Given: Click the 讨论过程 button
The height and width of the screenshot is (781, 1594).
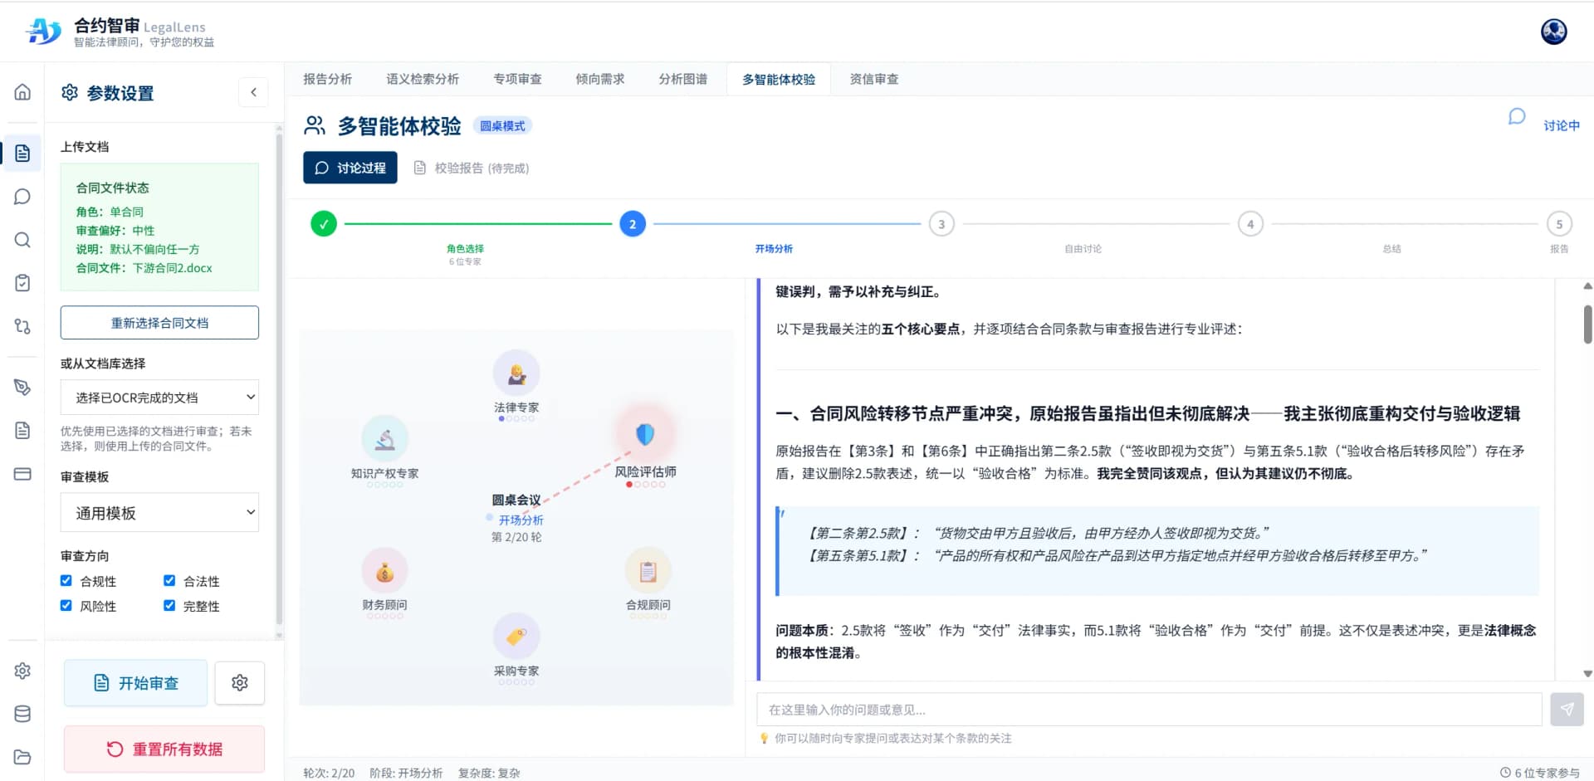Looking at the screenshot, I should 350,168.
